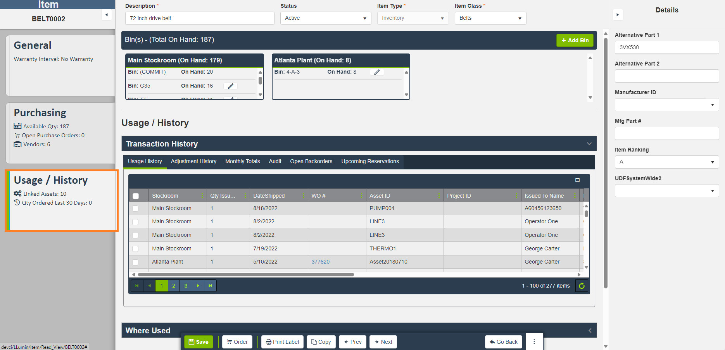Screen dimensions: 725x350
Task: Click the green Add Bin button
Action: point(575,40)
